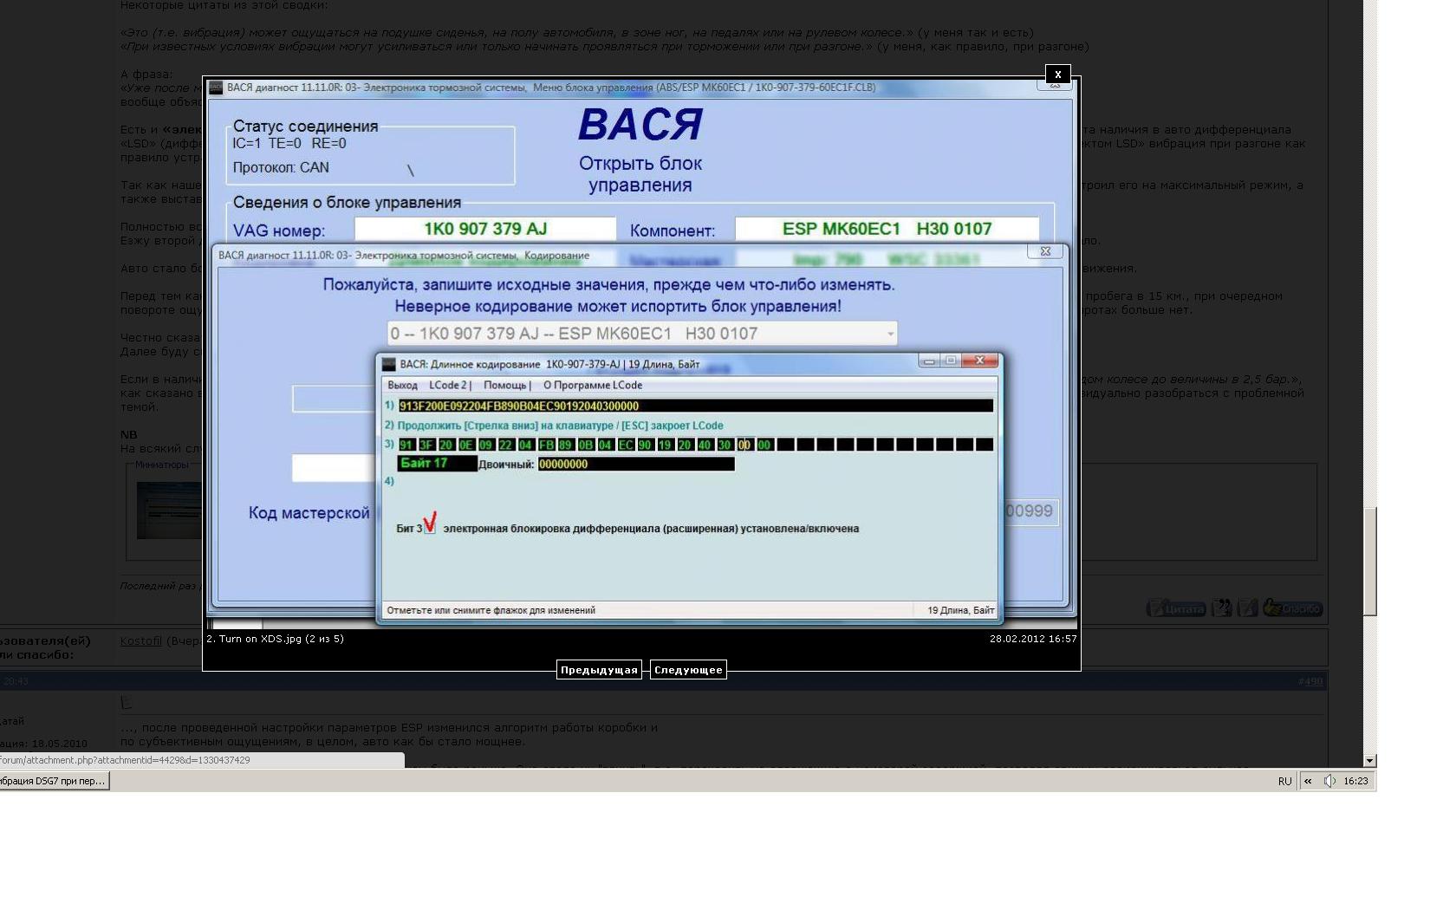The image size is (1456, 910).
Task: Close the Кодирование dialog window
Action: pyautogui.click(x=1045, y=251)
